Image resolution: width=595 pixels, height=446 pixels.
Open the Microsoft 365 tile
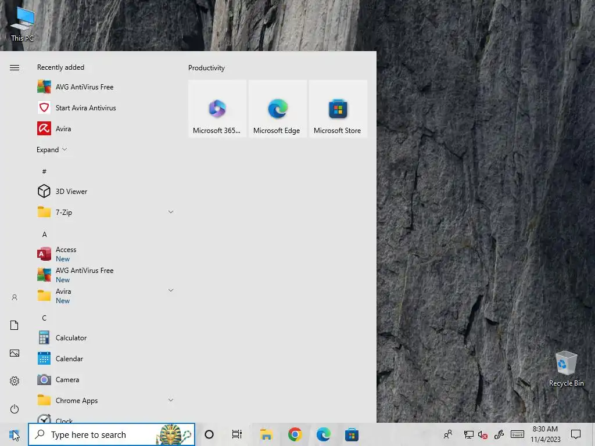pyautogui.click(x=217, y=109)
